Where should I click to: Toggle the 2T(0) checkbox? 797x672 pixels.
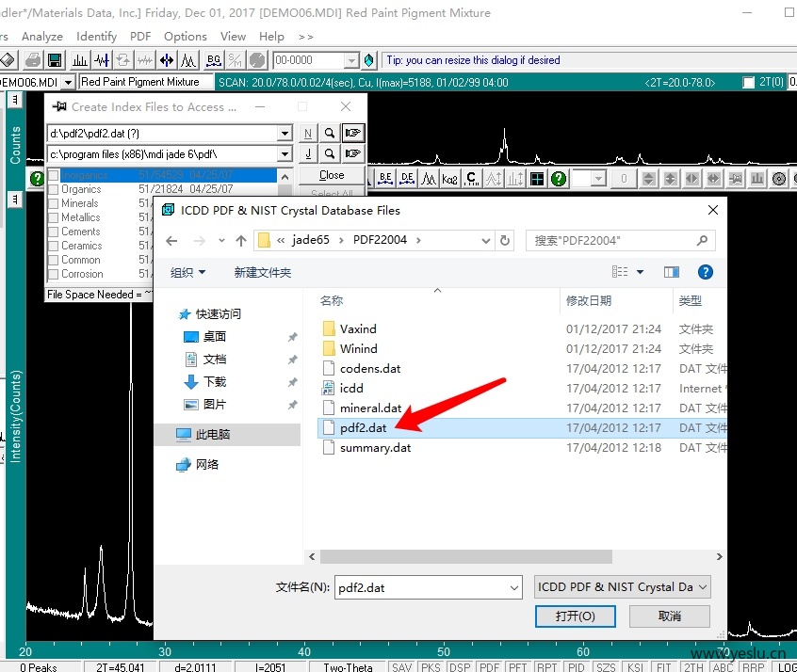pos(748,82)
